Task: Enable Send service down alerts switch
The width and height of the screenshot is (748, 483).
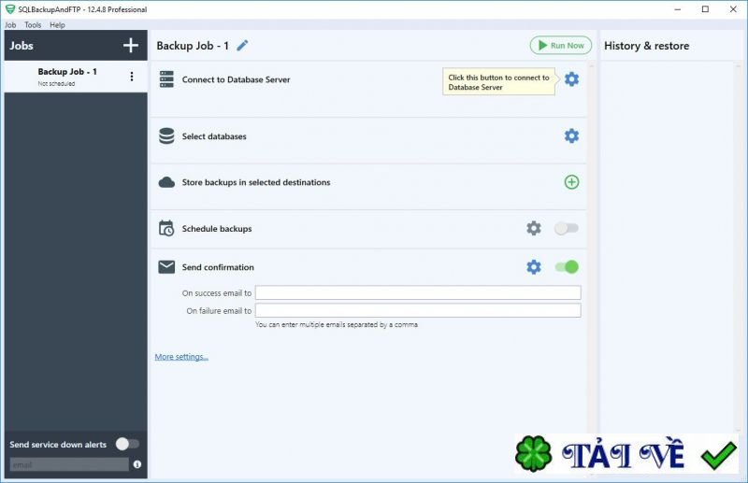Action: click(x=127, y=444)
